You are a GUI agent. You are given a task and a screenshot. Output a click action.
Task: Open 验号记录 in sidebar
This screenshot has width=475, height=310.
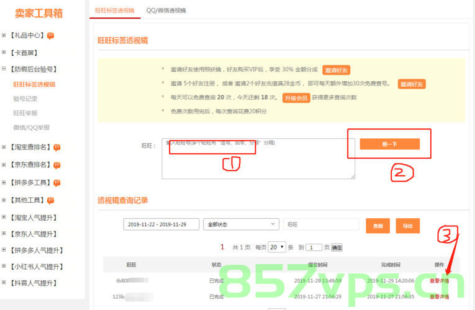coord(25,99)
